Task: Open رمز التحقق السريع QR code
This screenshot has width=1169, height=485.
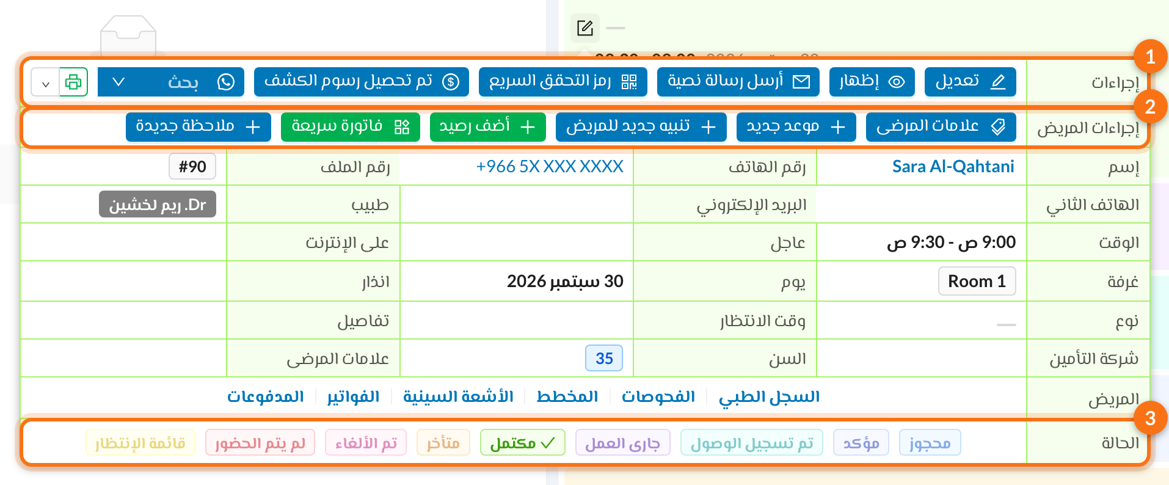Action: (563, 82)
